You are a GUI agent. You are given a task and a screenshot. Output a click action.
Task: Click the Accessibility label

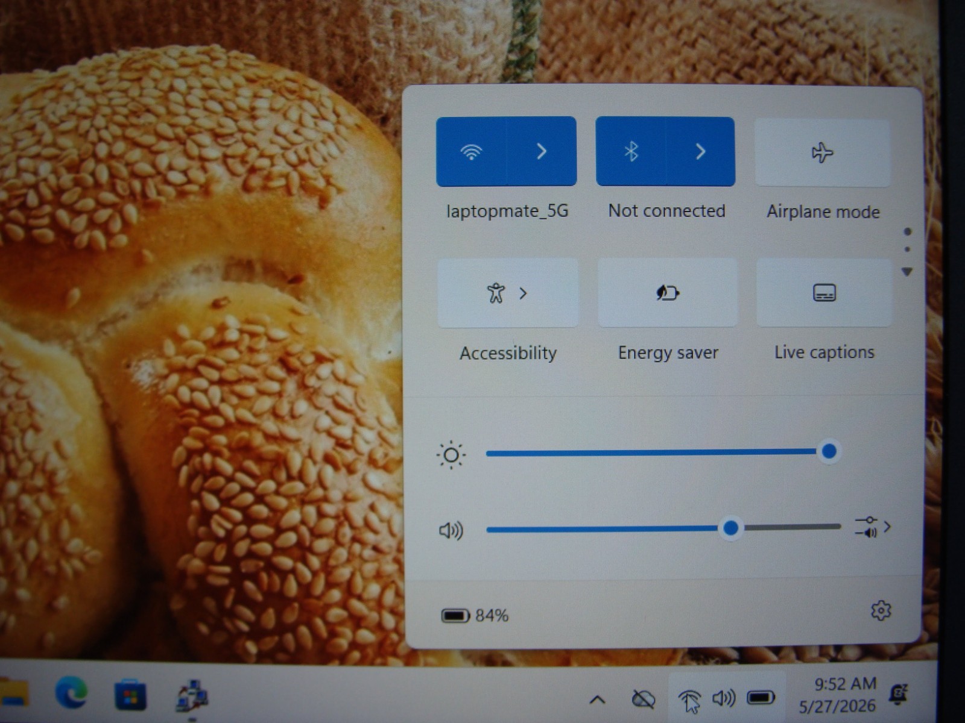tap(508, 353)
